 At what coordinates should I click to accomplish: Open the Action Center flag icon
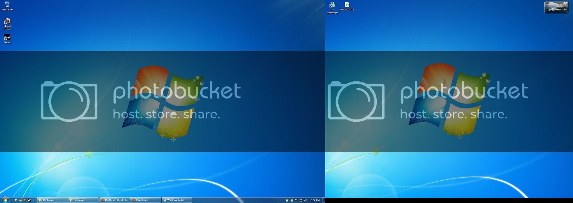pos(296,200)
